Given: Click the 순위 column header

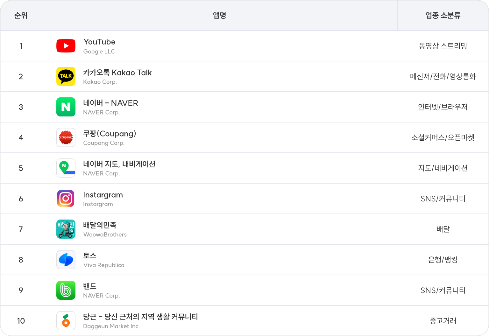Looking at the screenshot, I should pyautogui.click(x=21, y=15).
